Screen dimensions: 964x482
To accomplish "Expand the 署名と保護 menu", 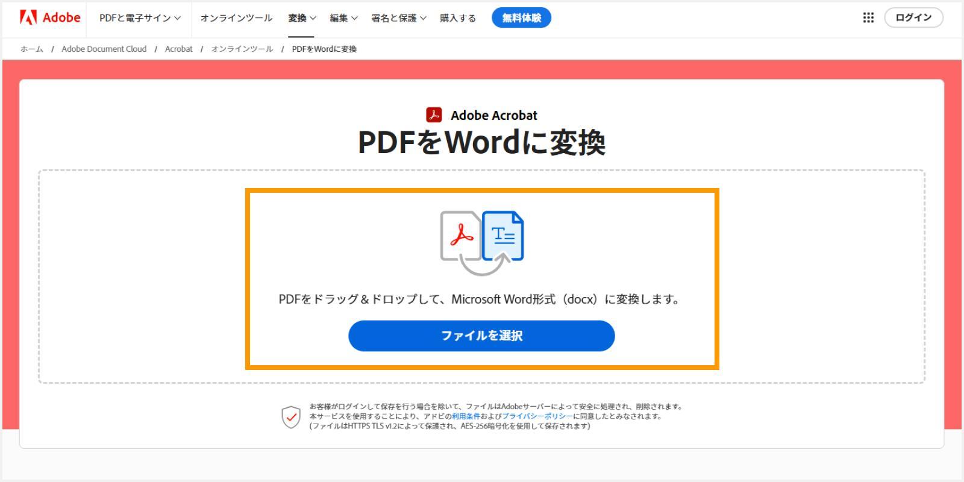I will [x=399, y=18].
